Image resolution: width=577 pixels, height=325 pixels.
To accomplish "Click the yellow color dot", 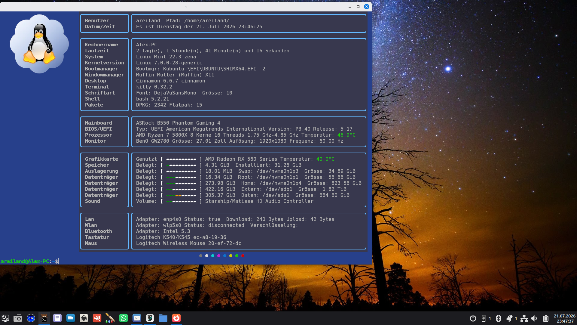I will point(231,256).
